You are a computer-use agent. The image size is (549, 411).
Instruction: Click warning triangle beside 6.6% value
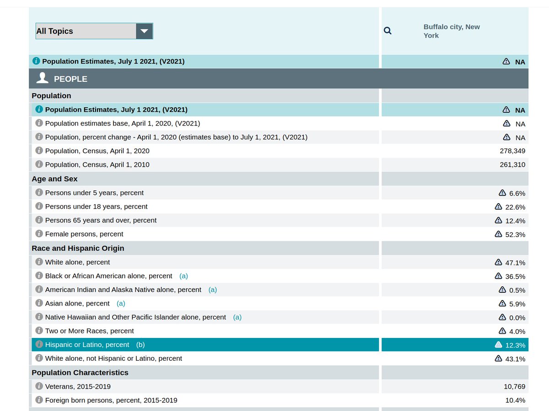(502, 193)
